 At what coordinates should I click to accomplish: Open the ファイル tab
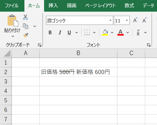coord(11,6)
